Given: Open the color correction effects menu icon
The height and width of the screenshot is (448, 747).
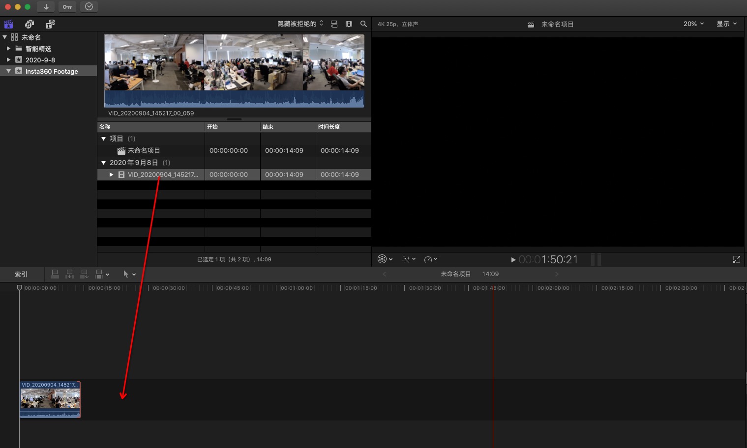Looking at the screenshot, I should pos(382,259).
